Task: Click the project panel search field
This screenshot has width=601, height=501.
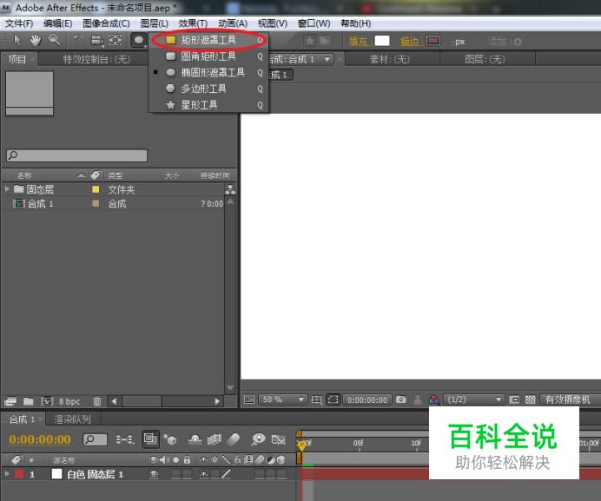Action: pyautogui.click(x=76, y=155)
